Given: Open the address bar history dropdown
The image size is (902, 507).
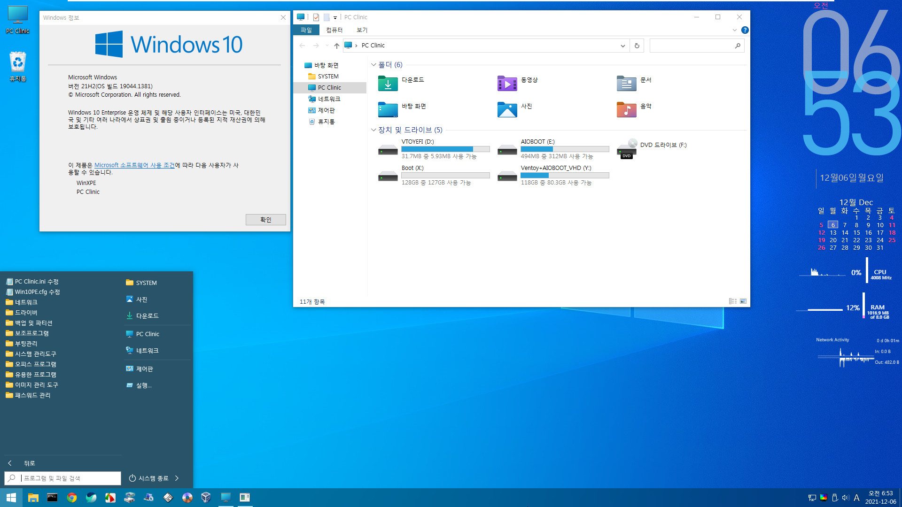Looking at the screenshot, I should [622, 46].
